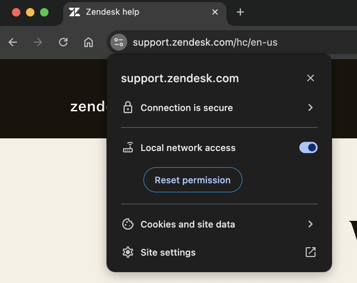Click the padlock icon beside Connection is secure
This screenshot has width=357, height=283.
coord(128,107)
